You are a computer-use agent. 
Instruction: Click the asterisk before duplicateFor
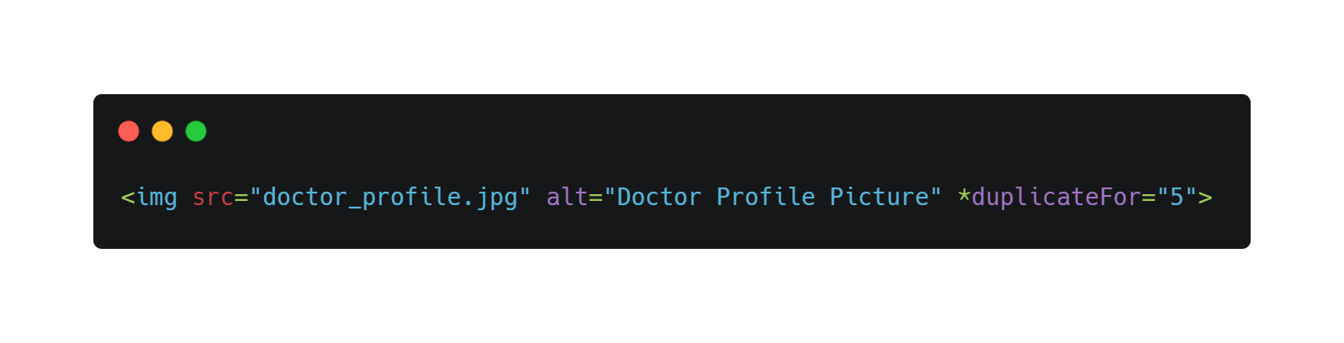tap(965, 195)
